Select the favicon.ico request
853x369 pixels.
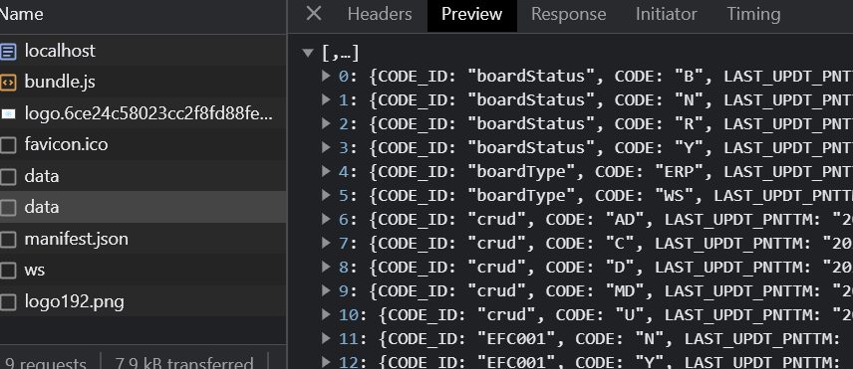tap(143, 145)
